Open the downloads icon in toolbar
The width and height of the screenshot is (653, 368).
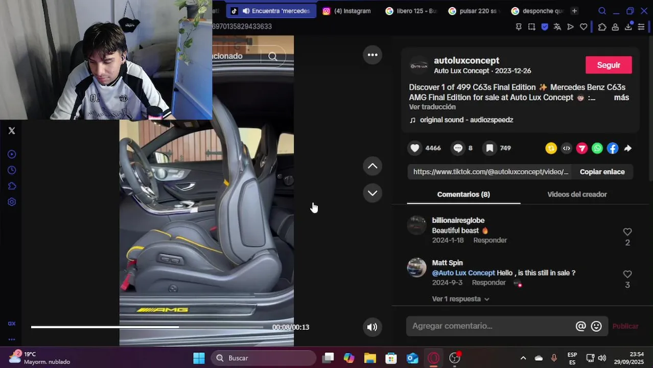coord(628,27)
